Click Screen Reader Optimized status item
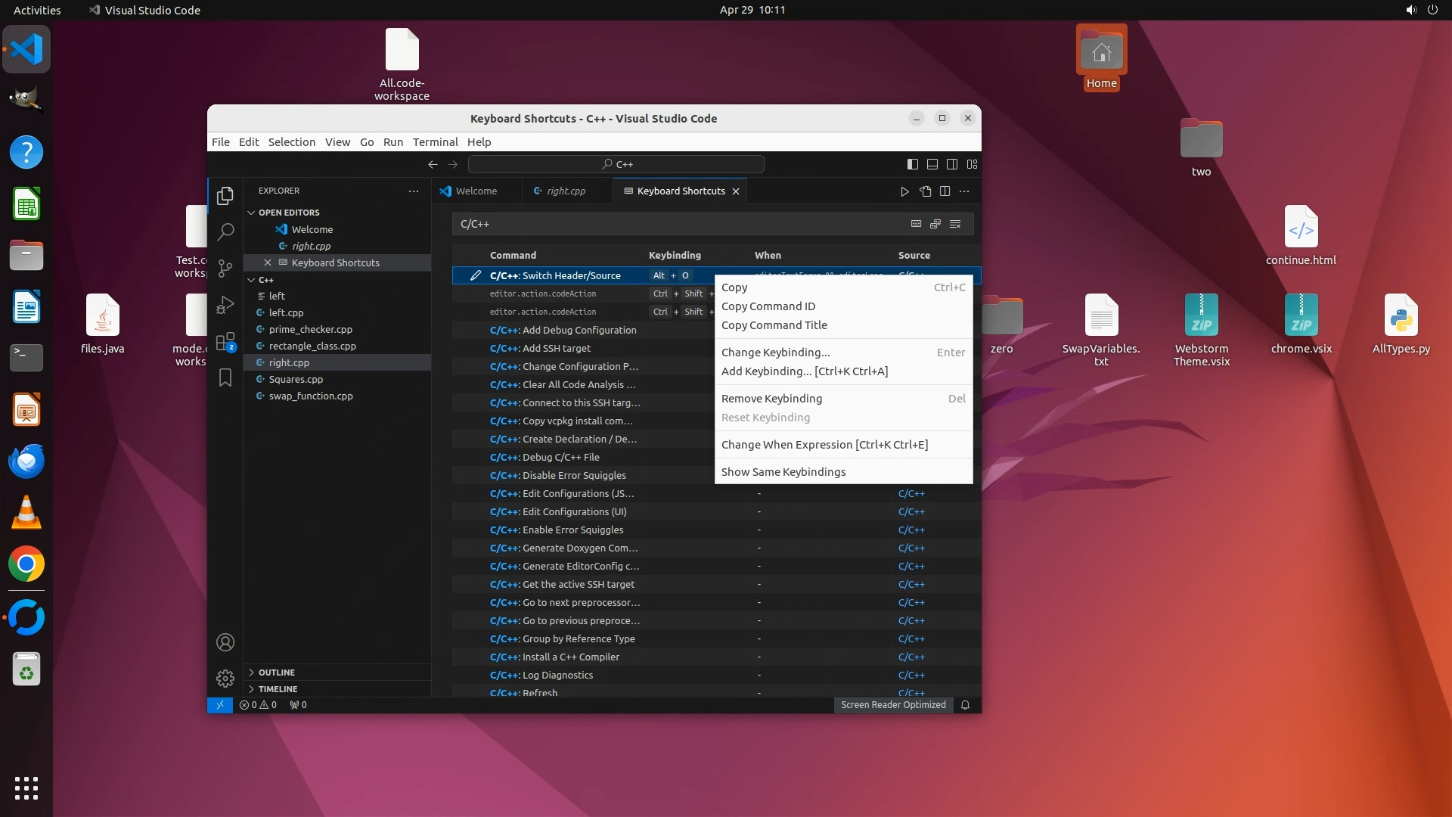Screen dimensions: 1452x817 coord(893,705)
